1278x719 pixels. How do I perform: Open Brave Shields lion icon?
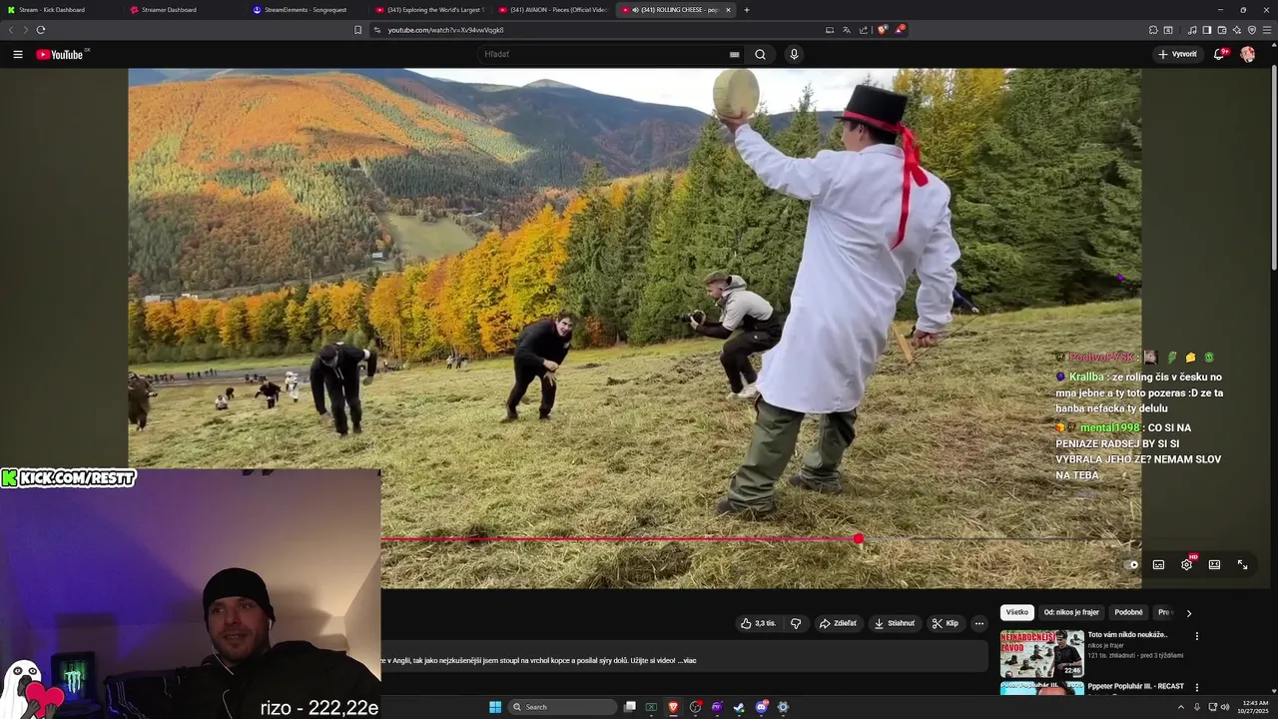[x=882, y=30]
